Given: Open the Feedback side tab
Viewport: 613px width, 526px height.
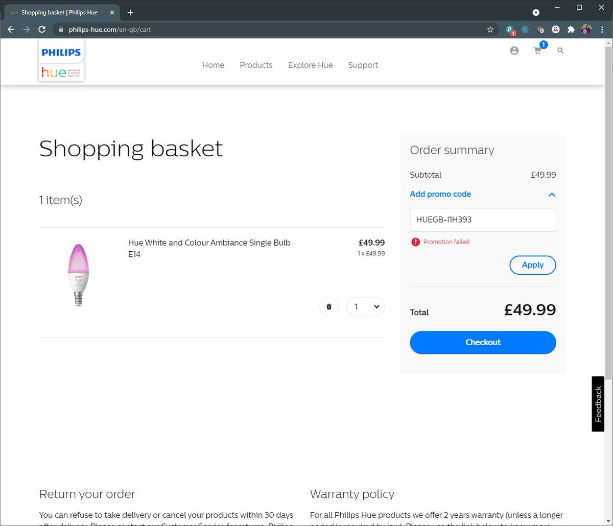Looking at the screenshot, I should coord(598,404).
